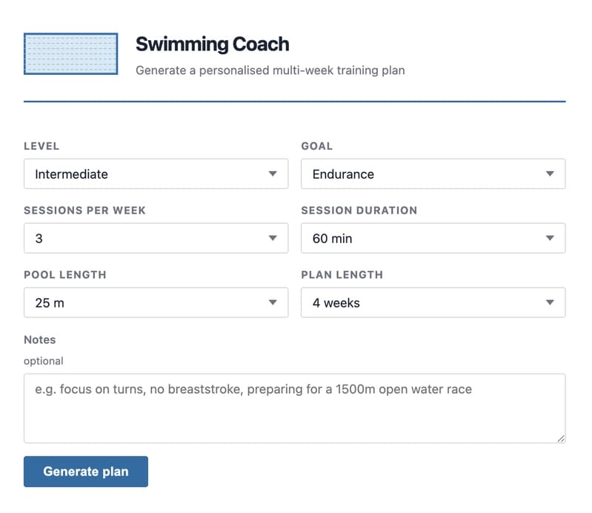Click the Swimming Coach heading
The width and height of the screenshot is (592, 513).
[212, 44]
